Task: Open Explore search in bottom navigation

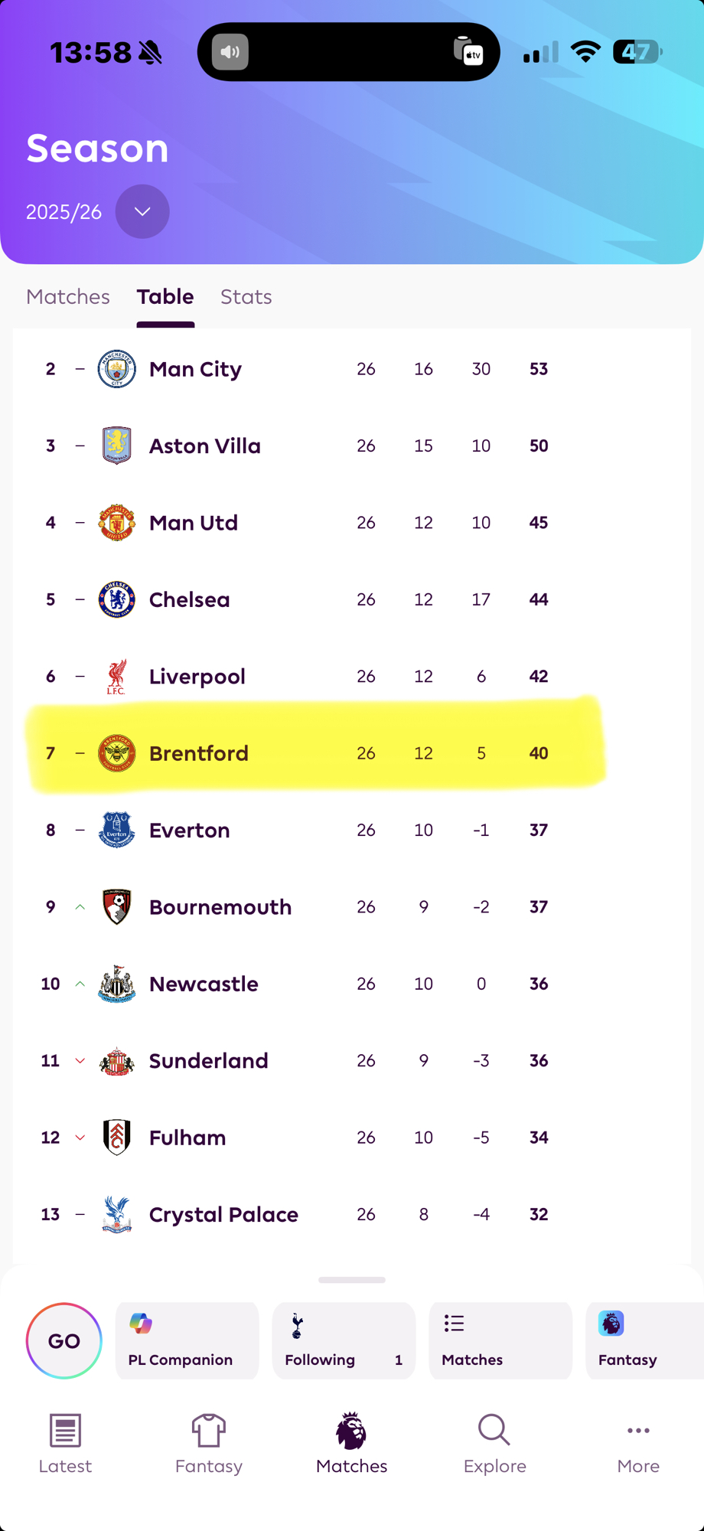Action: (494, 1444)
